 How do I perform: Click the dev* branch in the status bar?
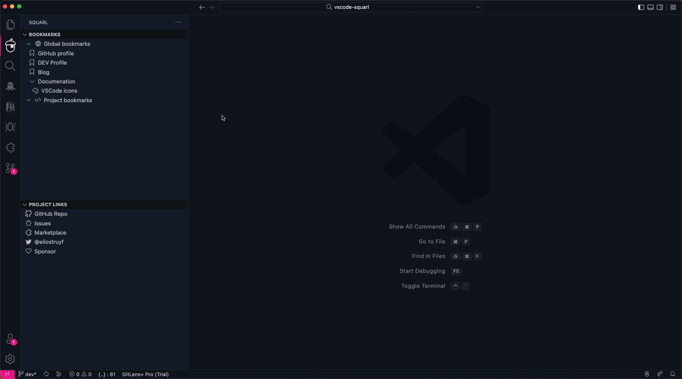pos(27,374)
